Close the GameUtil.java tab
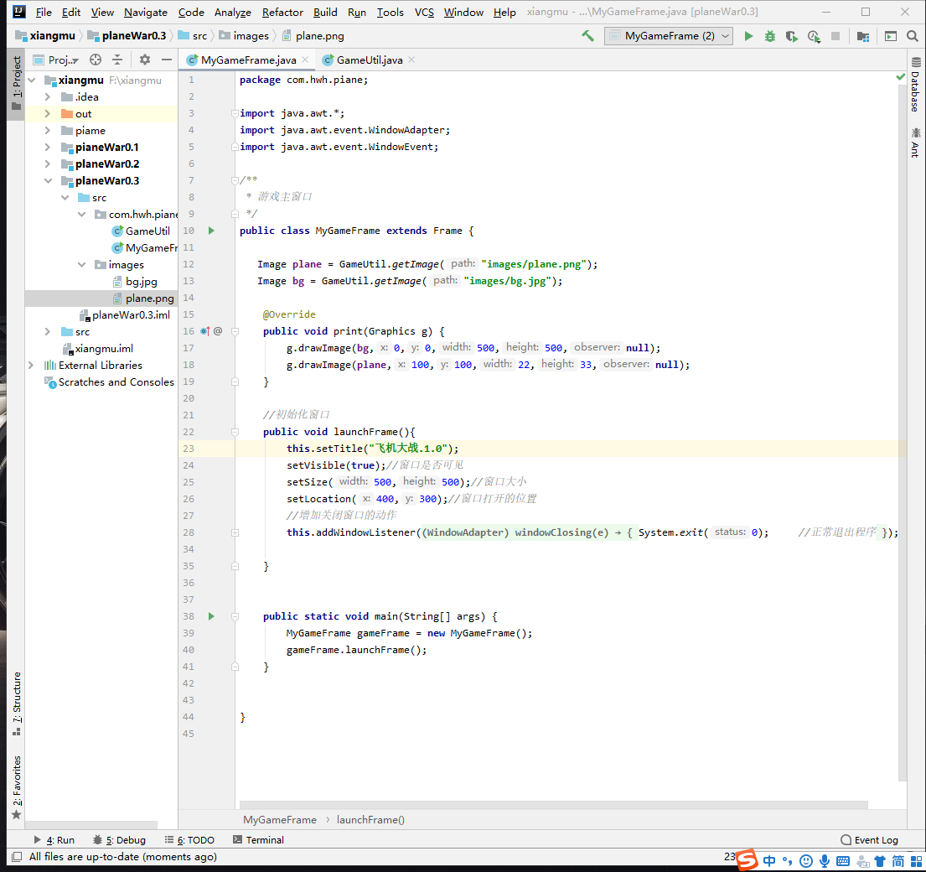926x872 pixels. (411, 60)
